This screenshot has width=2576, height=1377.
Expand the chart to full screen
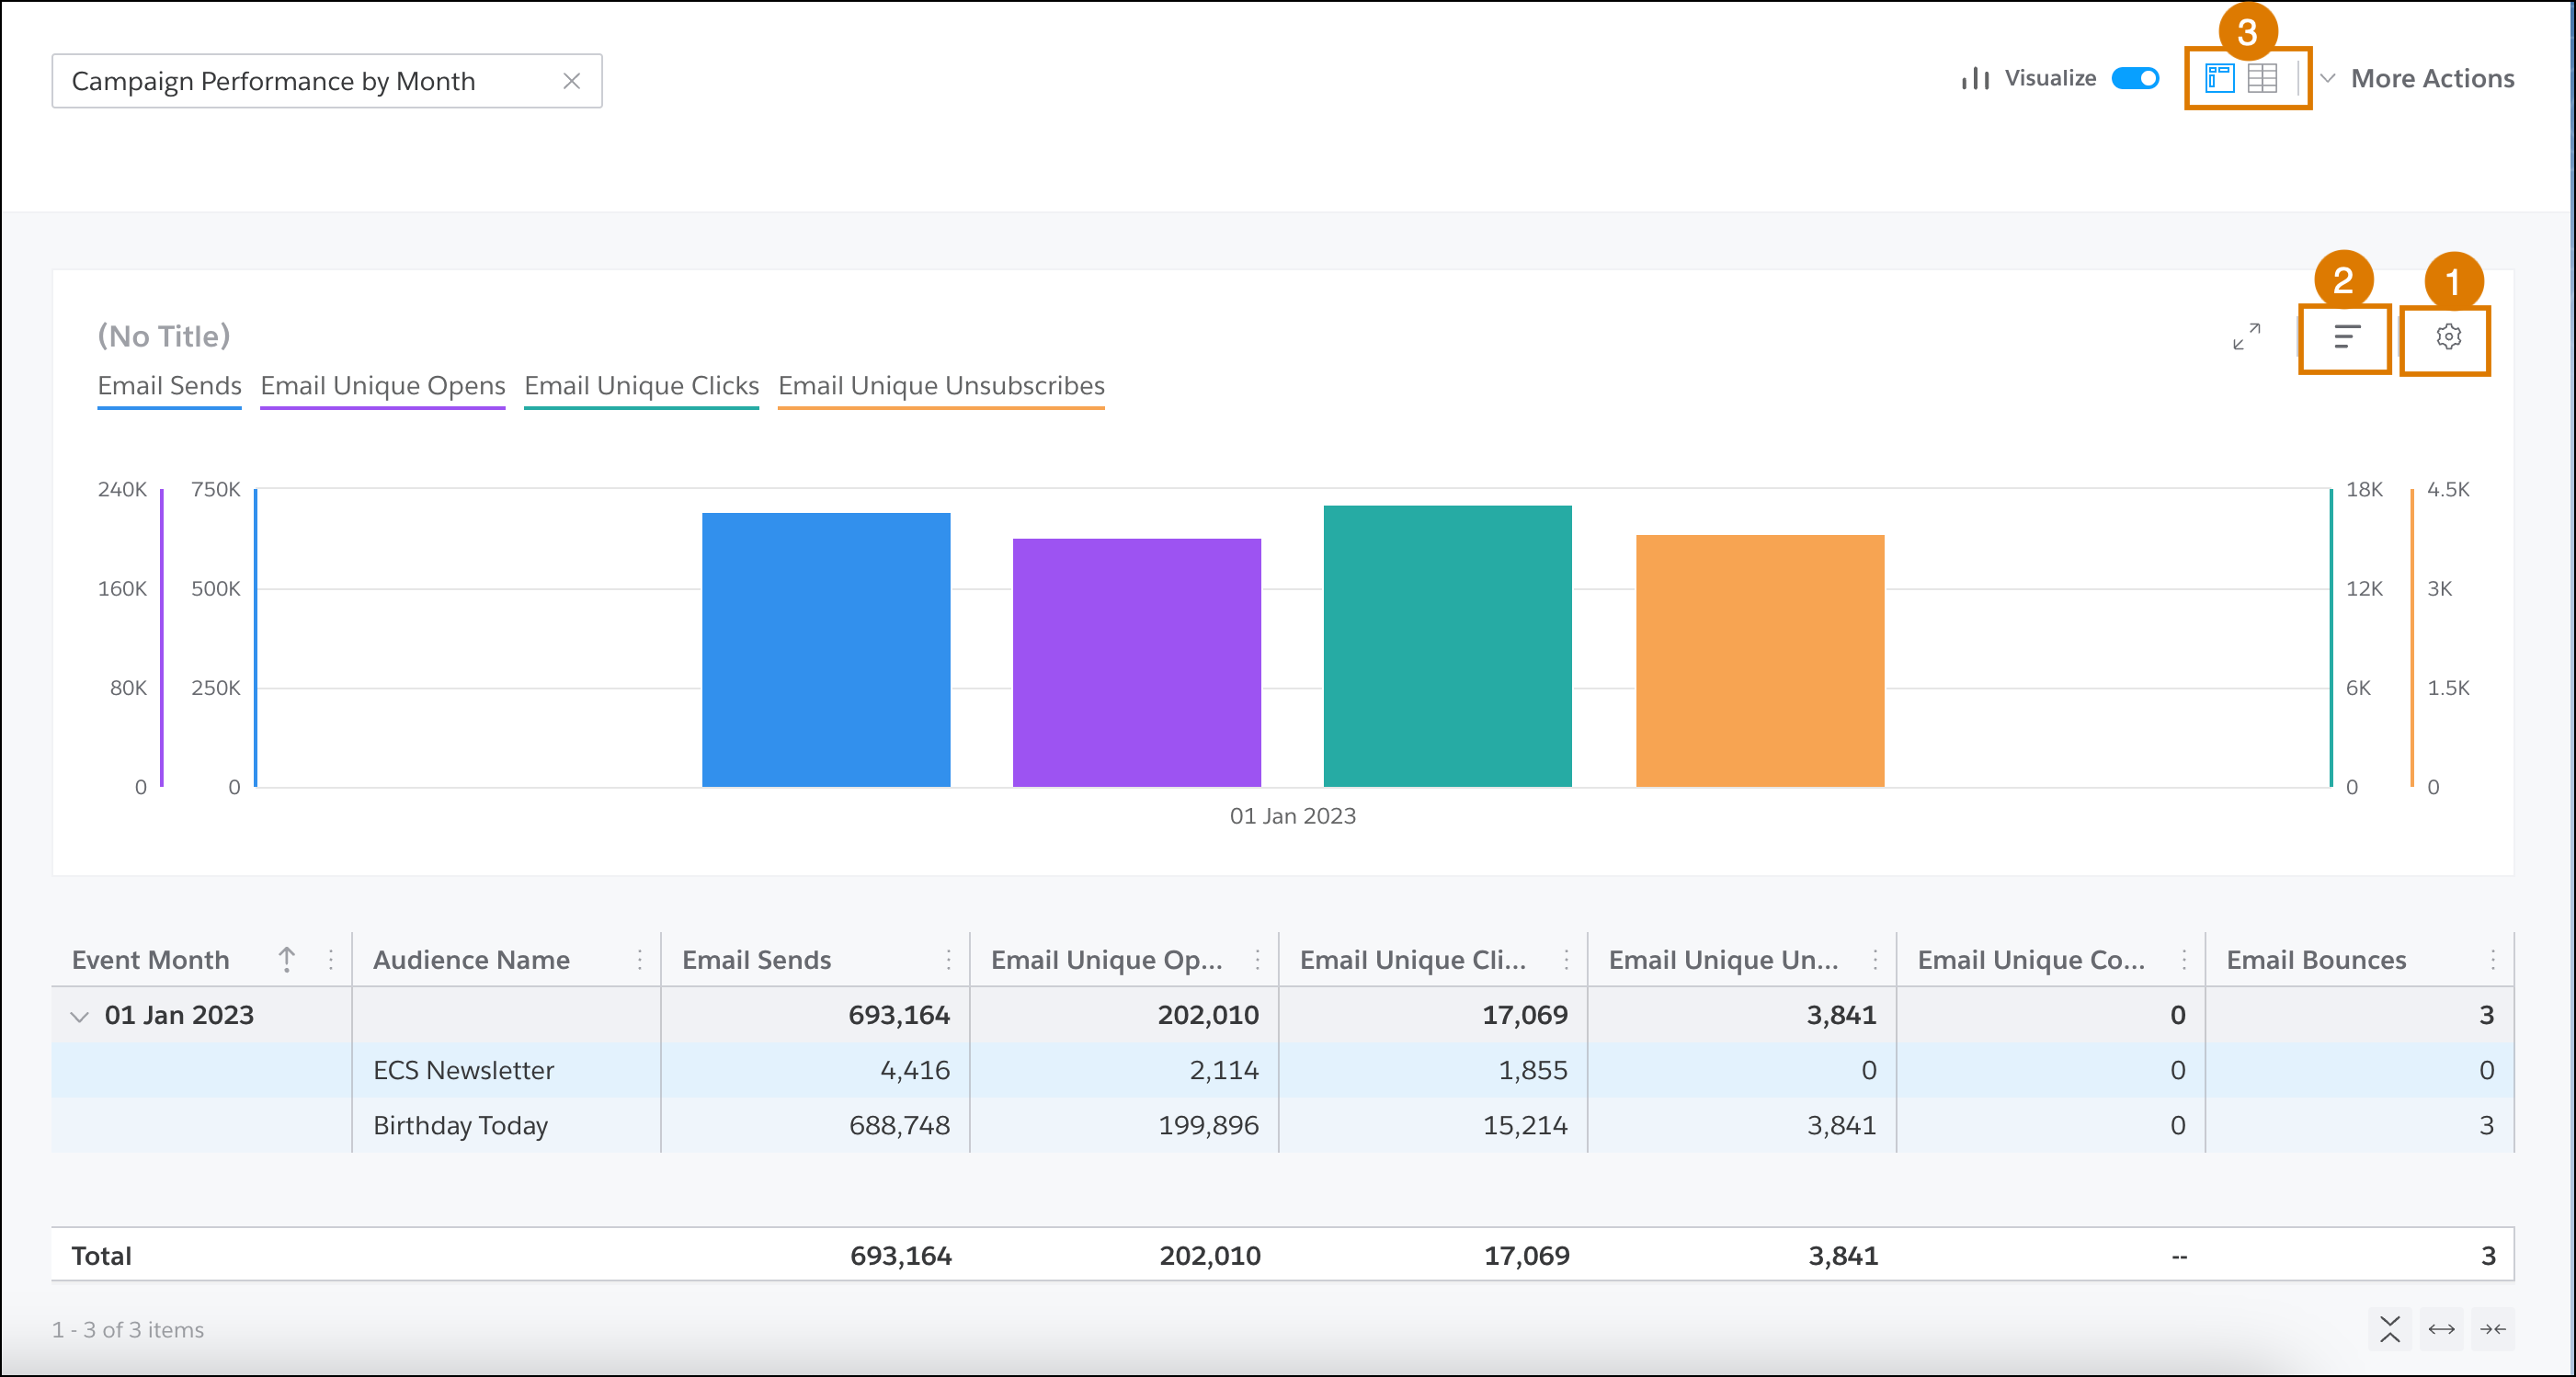[x=2246, y=337]
